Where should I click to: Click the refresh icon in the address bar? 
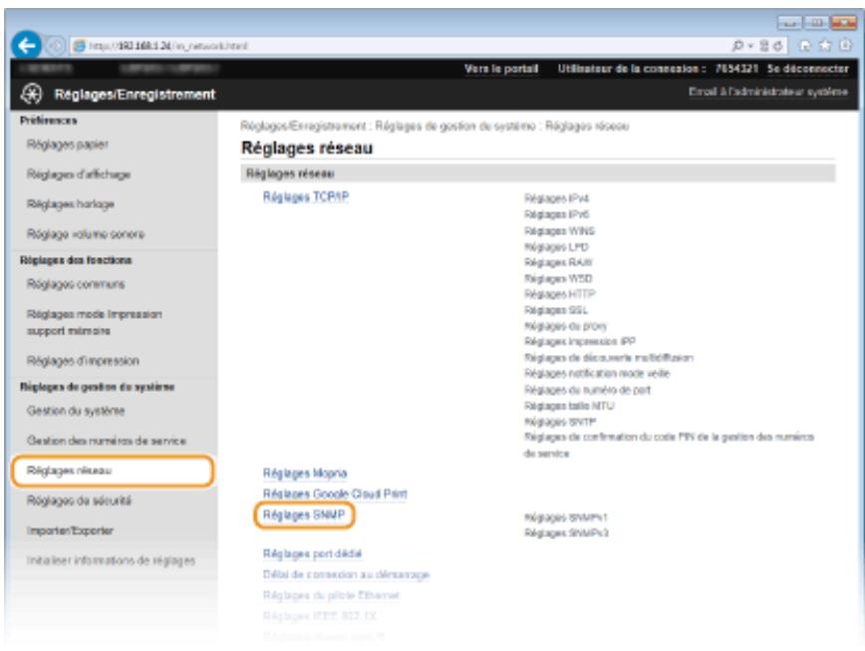pyautogui.click(x=778, y=46)
